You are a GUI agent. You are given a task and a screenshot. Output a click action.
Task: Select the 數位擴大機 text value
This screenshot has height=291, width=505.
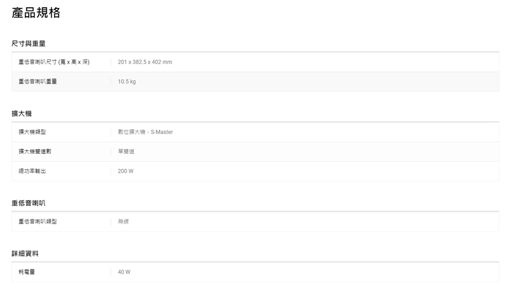click(x=131, y=132)
